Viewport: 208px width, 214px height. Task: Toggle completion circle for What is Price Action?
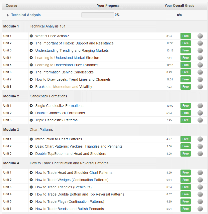click(x=200, y=36)
